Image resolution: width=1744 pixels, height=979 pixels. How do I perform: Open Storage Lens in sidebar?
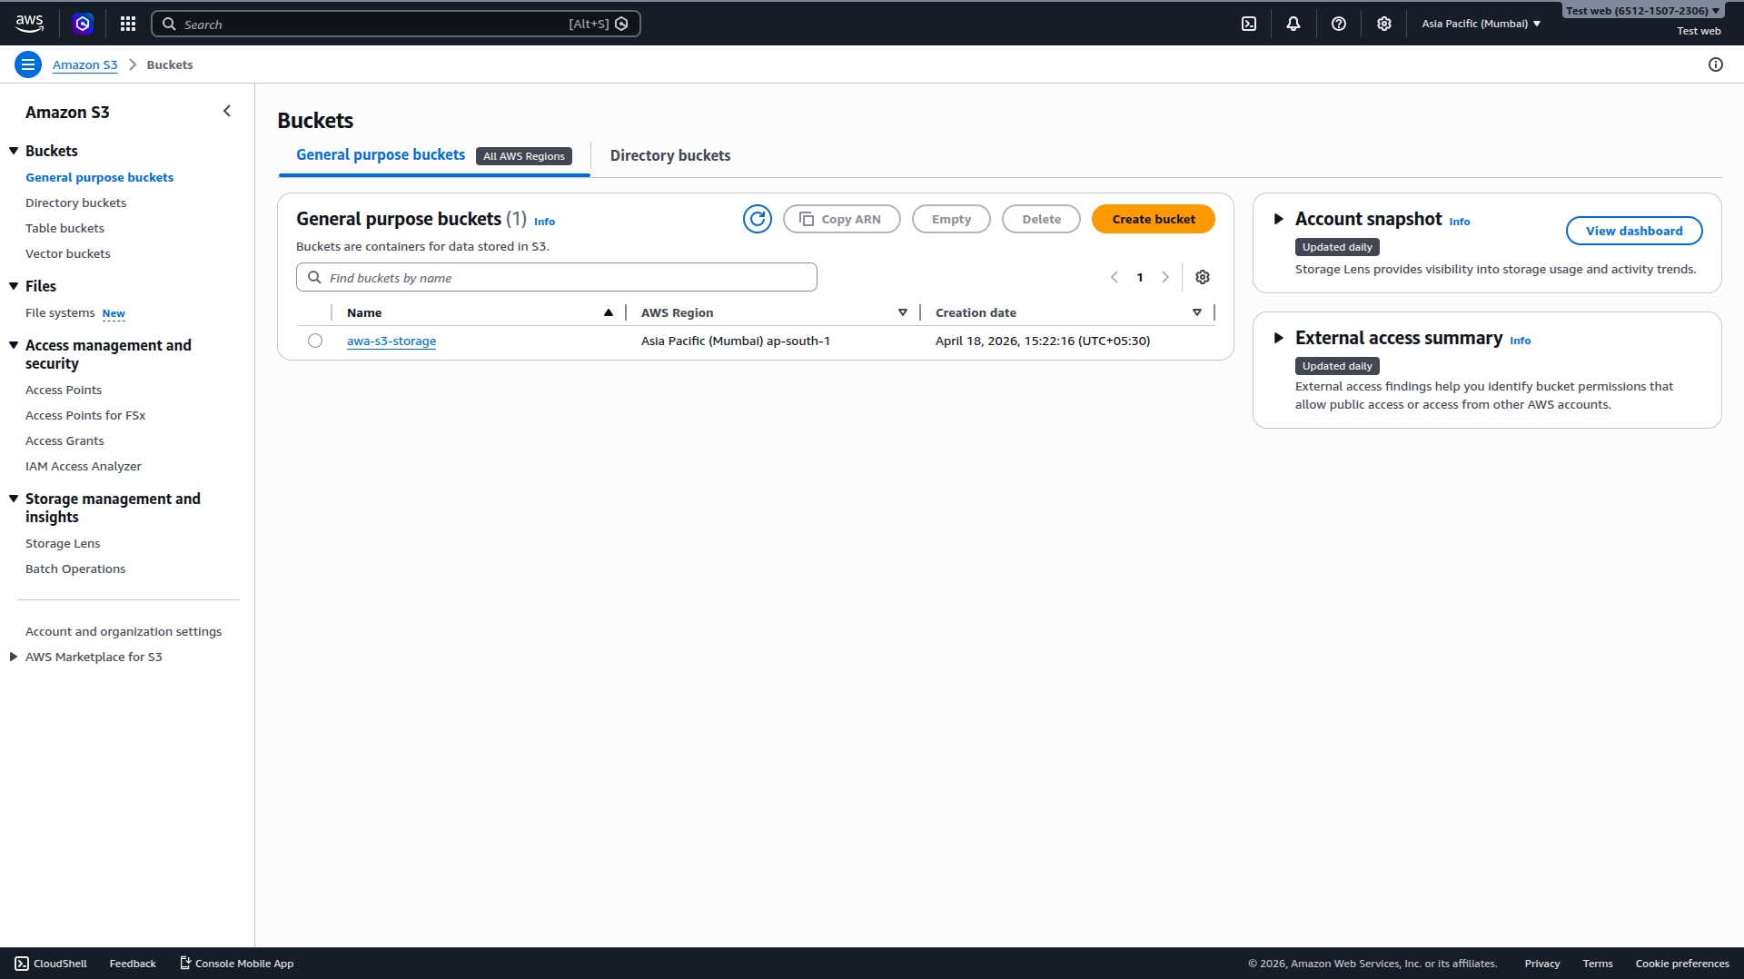[63, 543]
